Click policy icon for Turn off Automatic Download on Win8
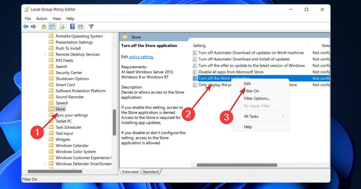Screen dimensions: 361x189 tap(195, 53)
